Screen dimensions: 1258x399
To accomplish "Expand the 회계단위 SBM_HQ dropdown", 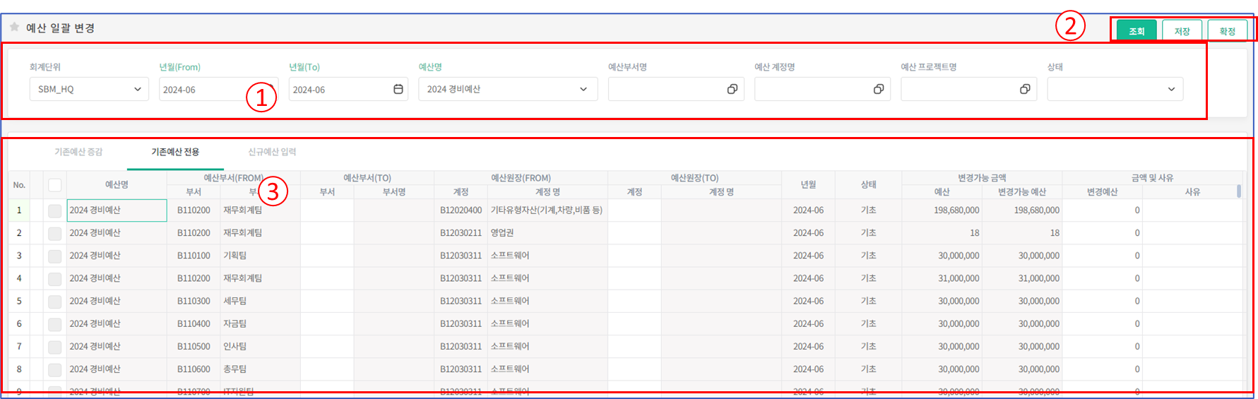I will click(x=89, y=89).
